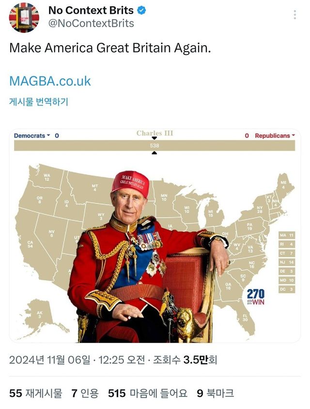Select the @NoContextBrits handle
This screenshot has height=409, width=310.
pos(91,23)
